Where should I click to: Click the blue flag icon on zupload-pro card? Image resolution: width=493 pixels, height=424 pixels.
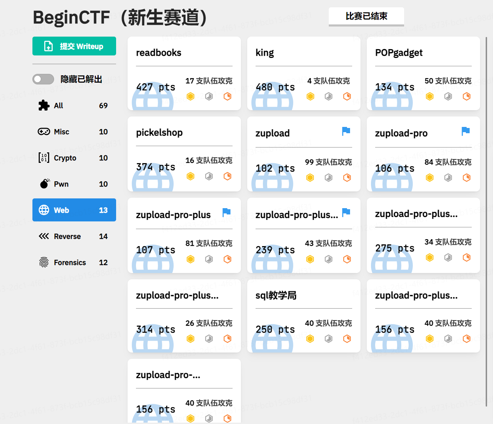[465, 131]
